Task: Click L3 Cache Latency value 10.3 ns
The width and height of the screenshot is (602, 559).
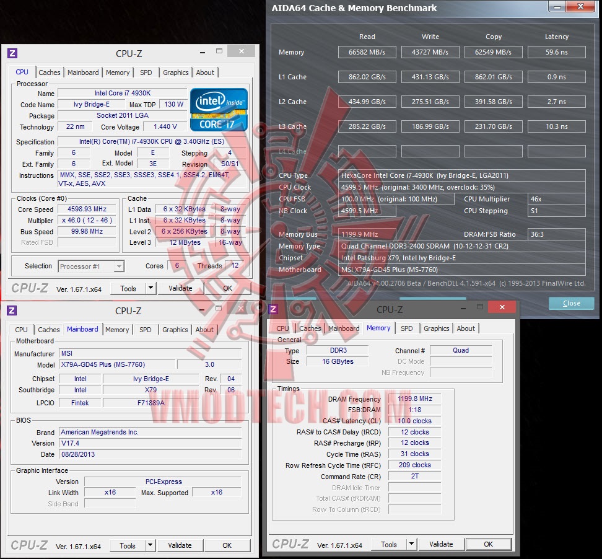Action: tap(557, 126)
